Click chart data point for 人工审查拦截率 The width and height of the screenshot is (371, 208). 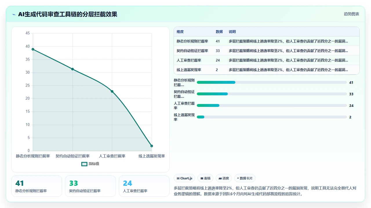(112, 91)
